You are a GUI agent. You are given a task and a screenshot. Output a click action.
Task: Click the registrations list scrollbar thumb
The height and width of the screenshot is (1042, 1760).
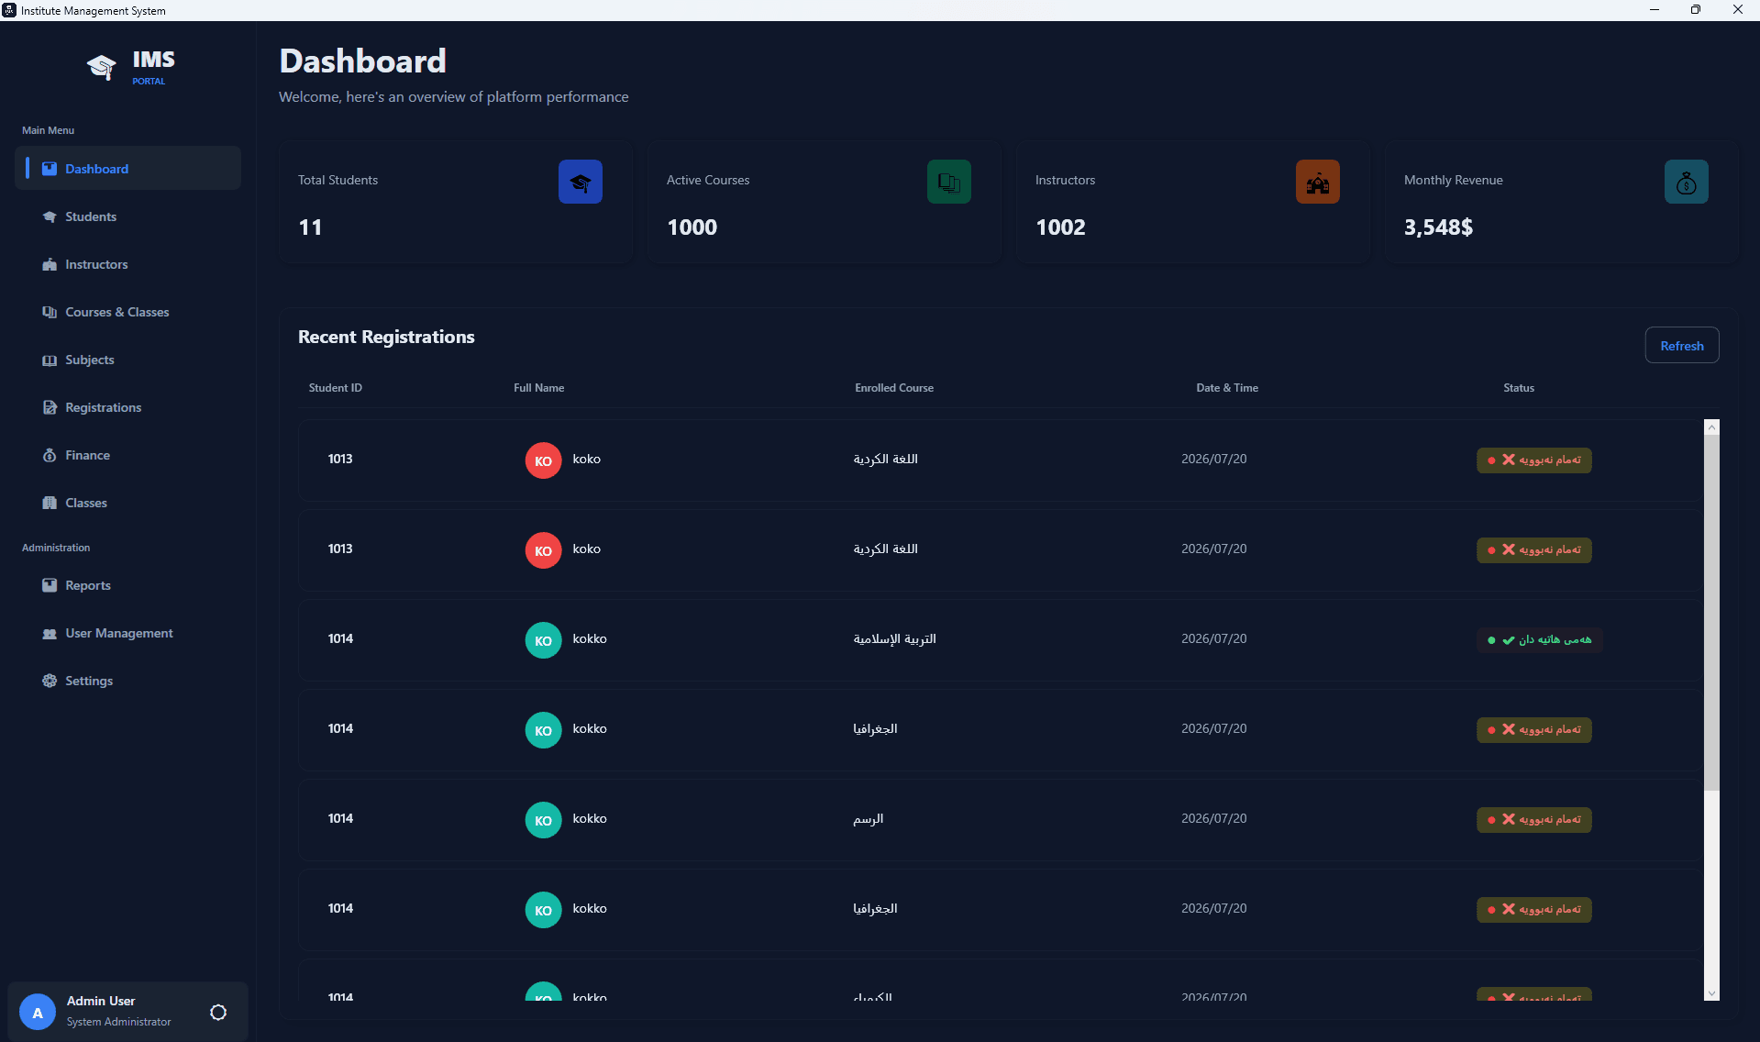pyautogui.click(x=1711, y=613)
